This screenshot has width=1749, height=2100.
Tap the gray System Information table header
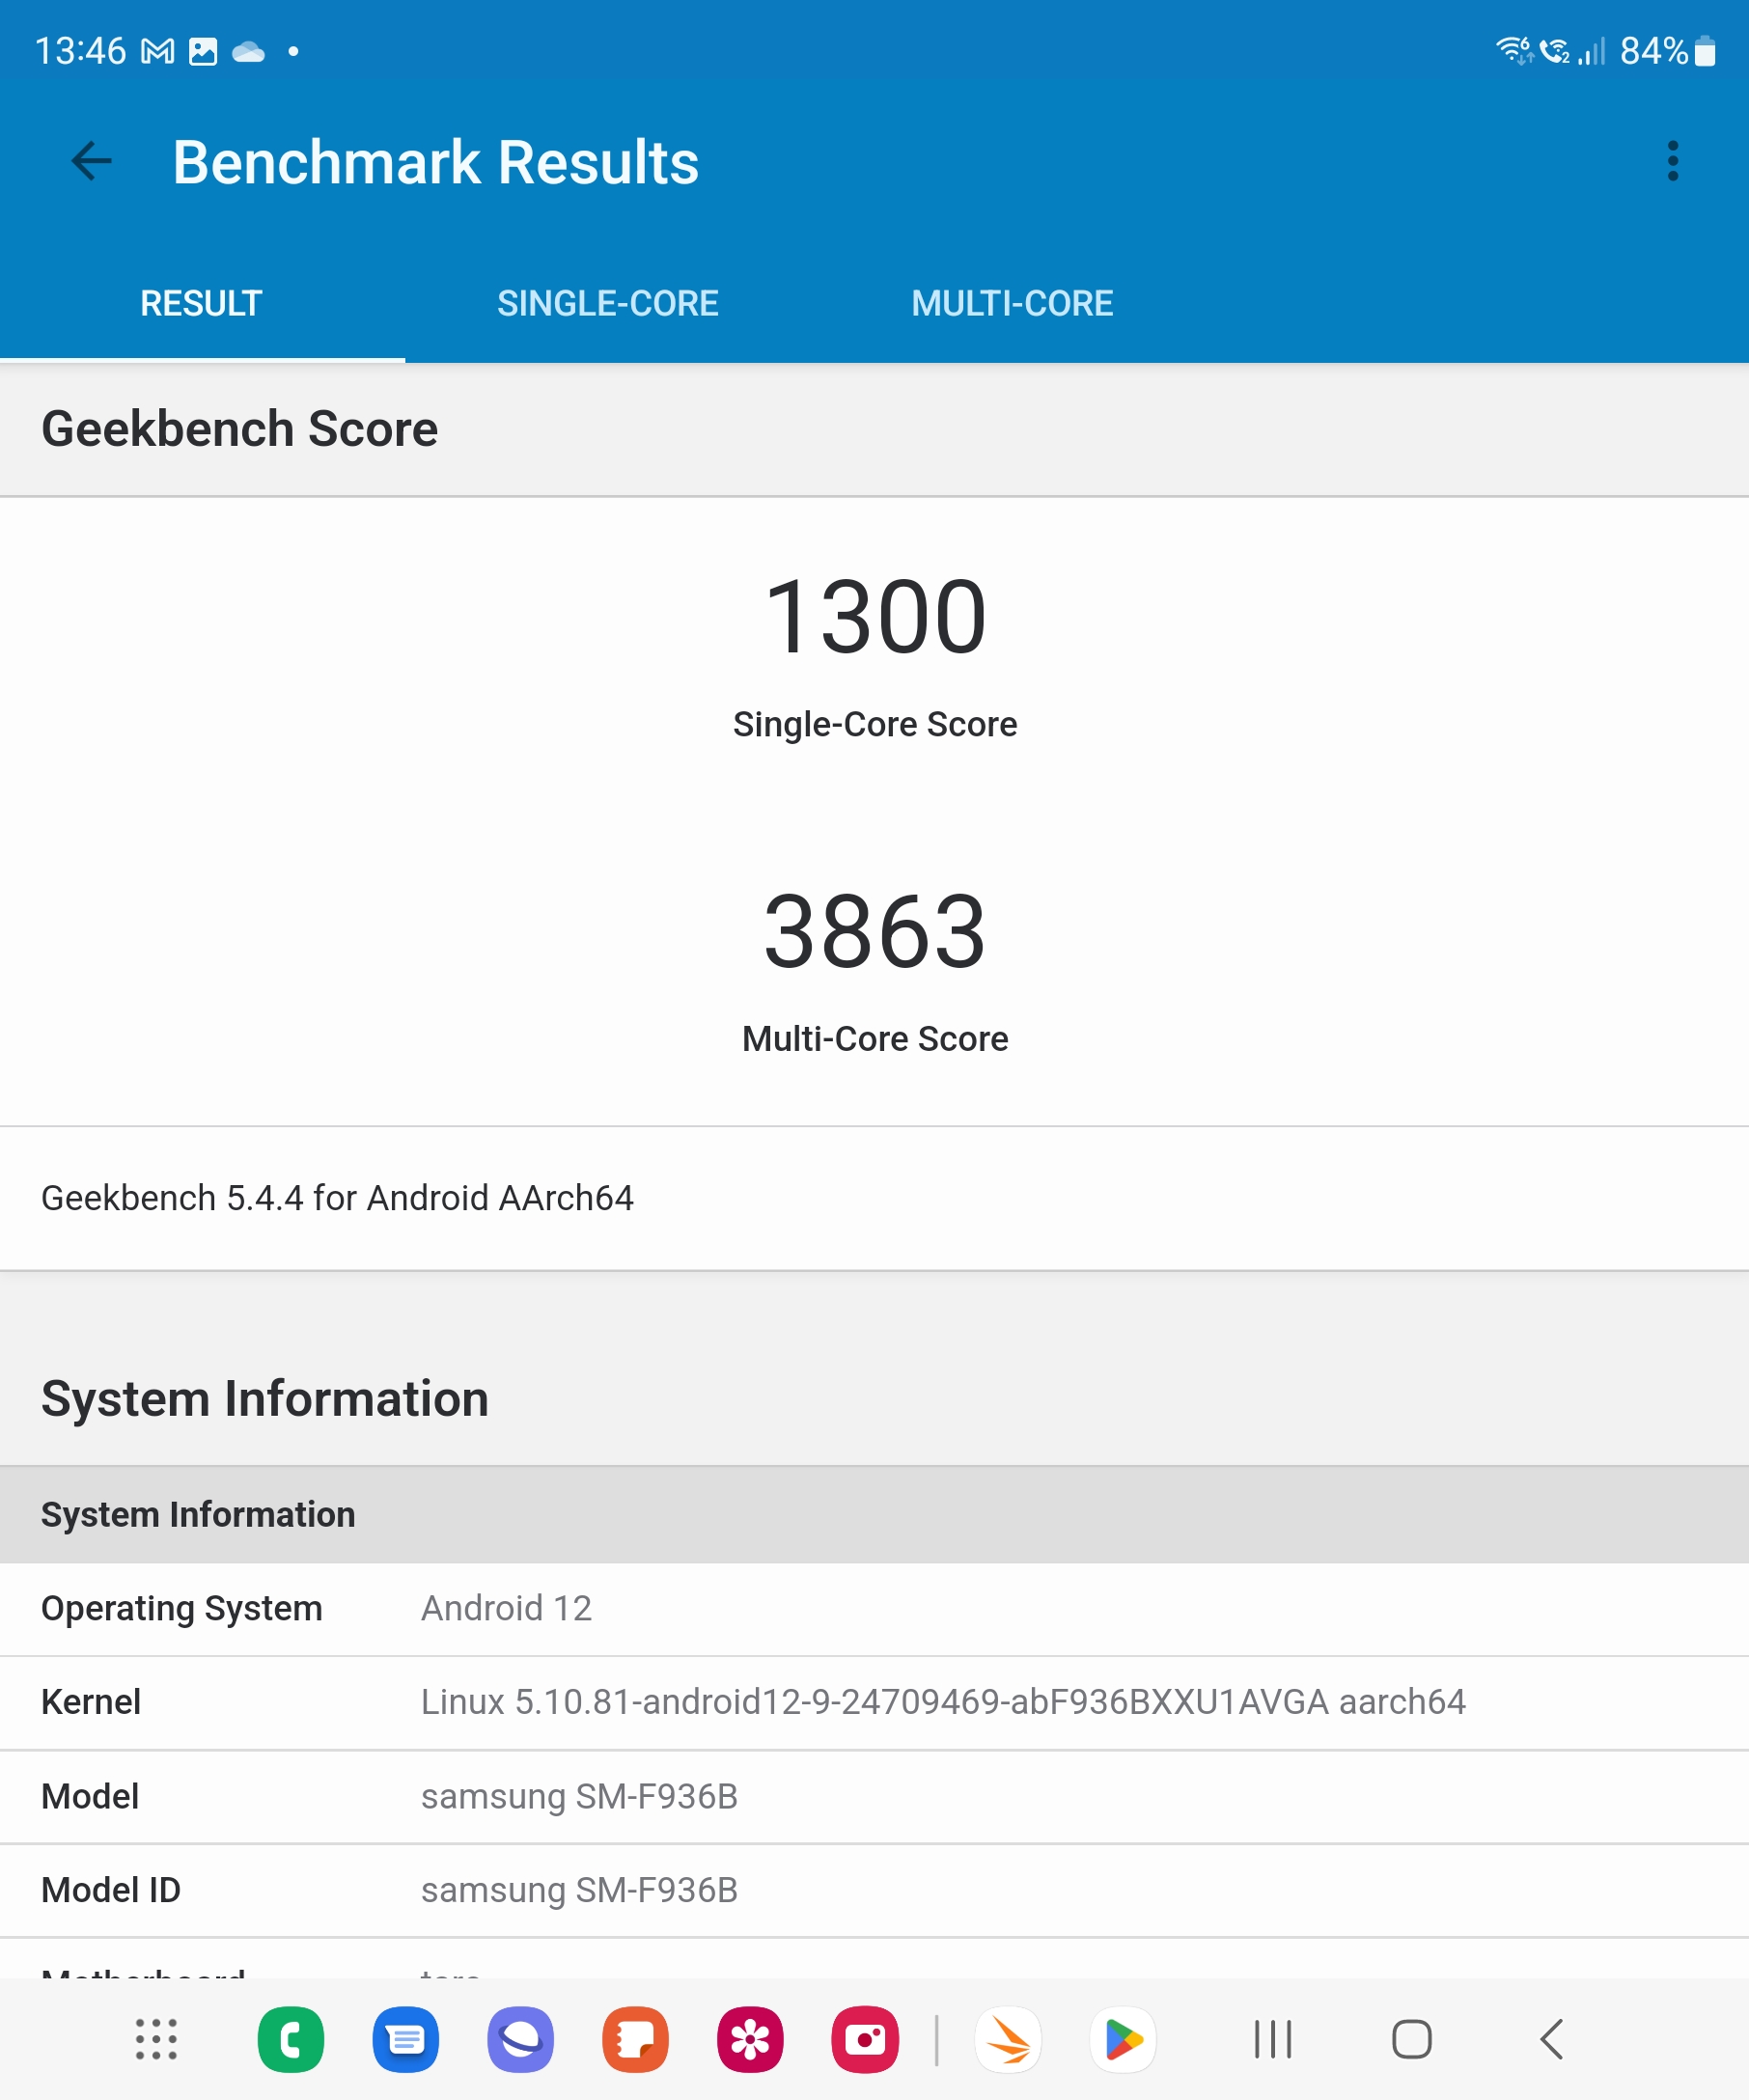[x=874, y=1515]
